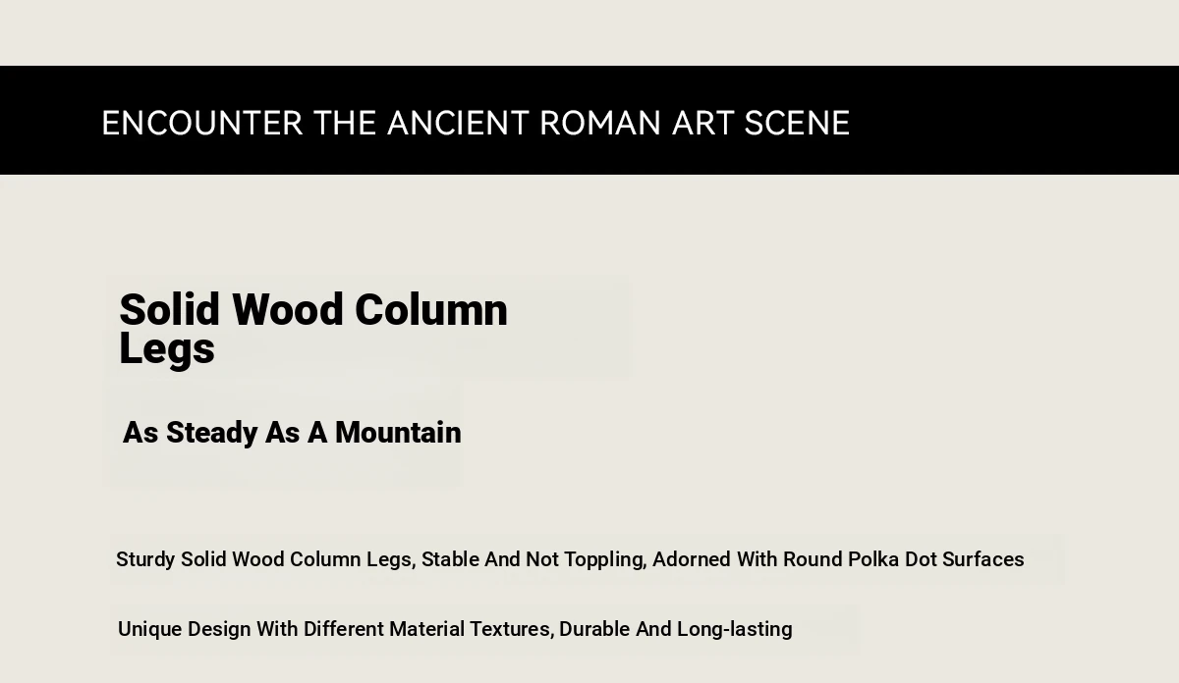
Task: Click the word 'Legs' in the large heading
Action: click(x=167, y=350)
